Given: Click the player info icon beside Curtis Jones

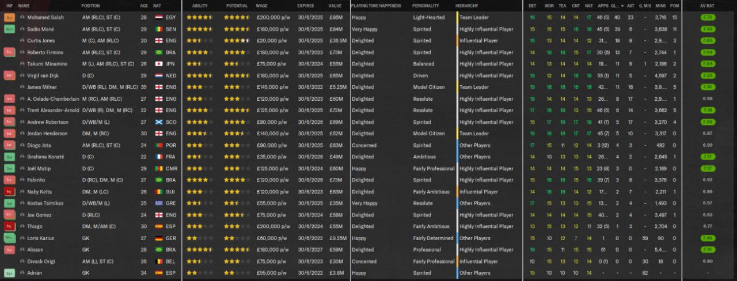Looking at the screenshot, I should (22, 41).
